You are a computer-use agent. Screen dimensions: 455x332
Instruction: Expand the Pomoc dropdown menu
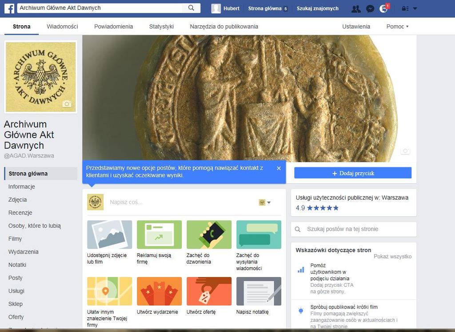click(397, 26)
